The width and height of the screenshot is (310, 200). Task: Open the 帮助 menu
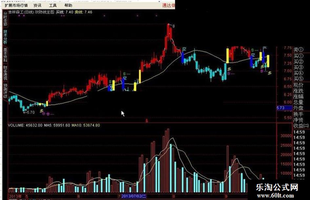pyautogui.click(x=68, y=5)
